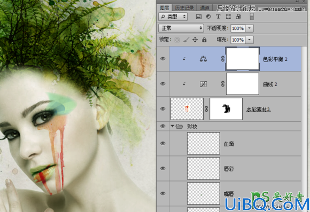Click the adjustment layer filter icon
The width and height of the screenshot is (310, 212).
[x=208, y=17]
